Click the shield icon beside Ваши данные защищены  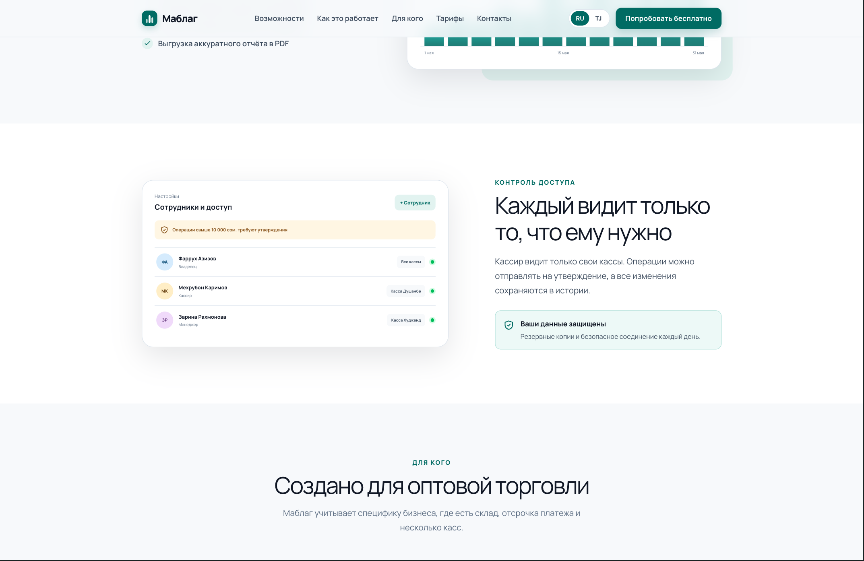(509, 325)
